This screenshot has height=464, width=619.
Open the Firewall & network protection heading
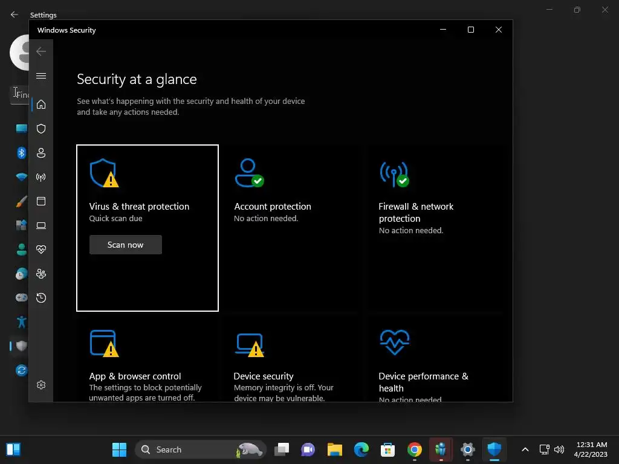416,212
